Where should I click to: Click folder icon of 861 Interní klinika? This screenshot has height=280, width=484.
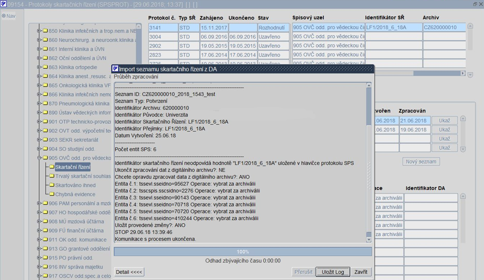45,49
